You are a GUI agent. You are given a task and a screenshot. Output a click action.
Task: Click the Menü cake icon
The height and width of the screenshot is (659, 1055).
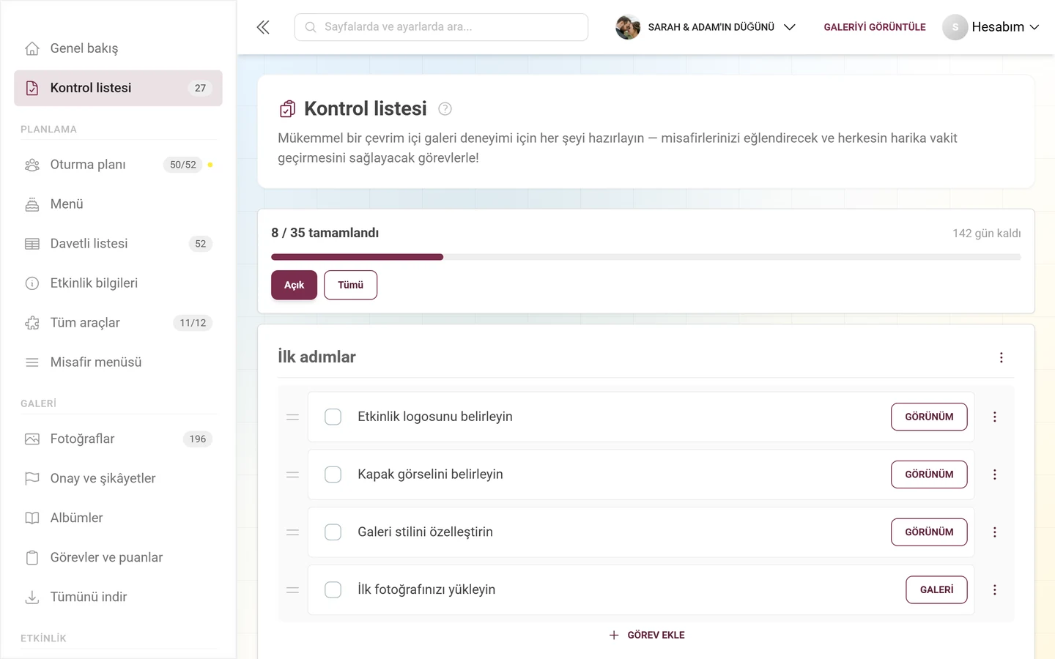(32, 204)
